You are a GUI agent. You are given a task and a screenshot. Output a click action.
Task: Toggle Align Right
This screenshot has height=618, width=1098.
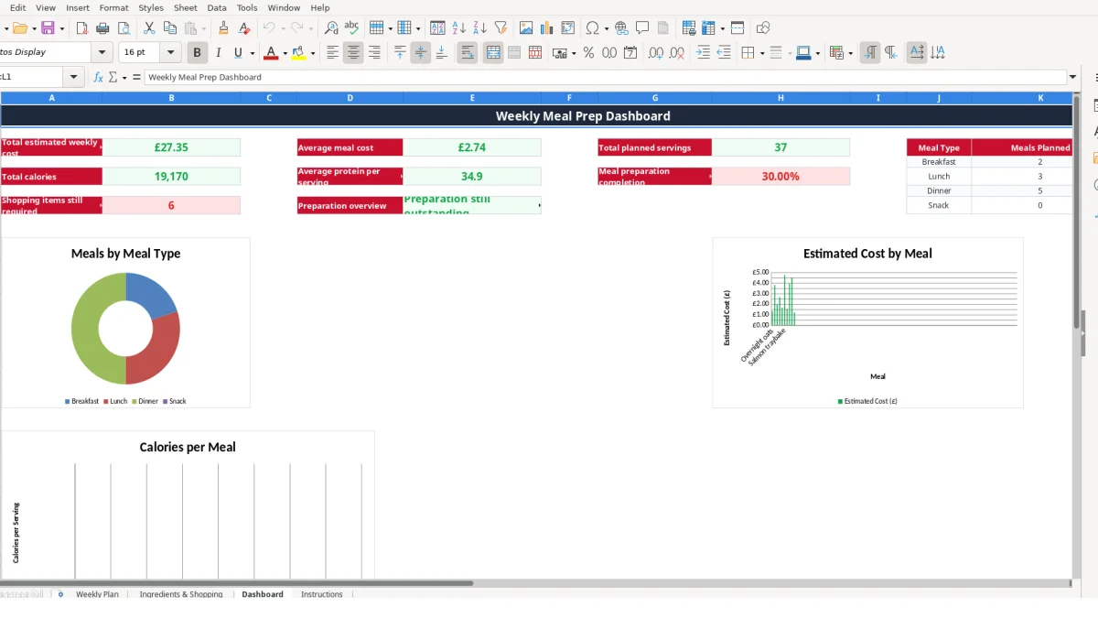(x=374, y=53)
